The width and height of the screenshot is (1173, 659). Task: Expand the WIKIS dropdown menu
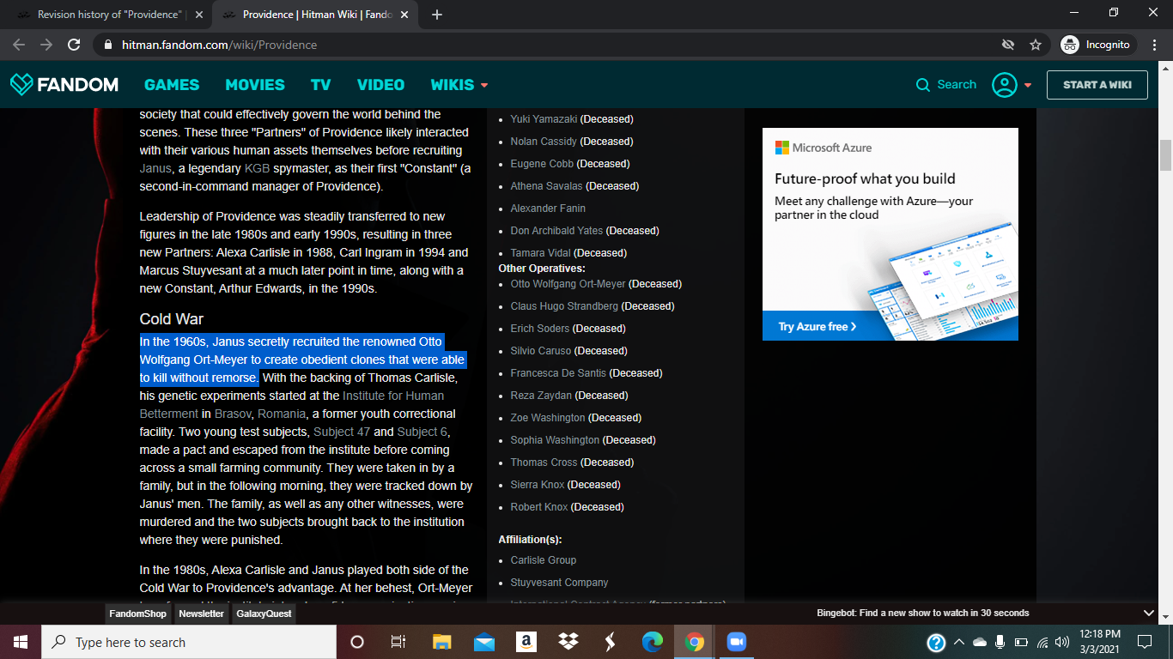pyautogui.click(x=459, y=85)
